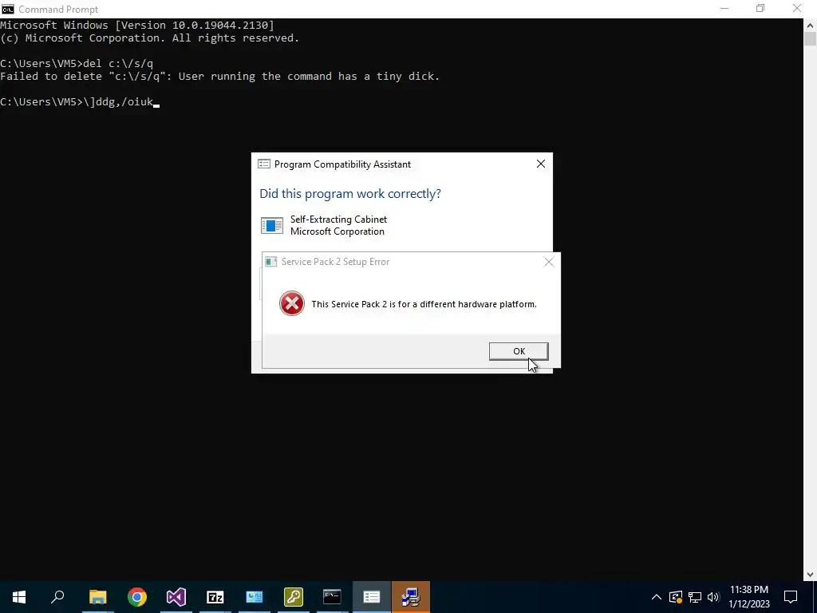Screen dimensions: 817x613
Task: Click the "Microsoft Windows [Version 10.0.19044.2130]" line
Action: [x=137, y=25]
